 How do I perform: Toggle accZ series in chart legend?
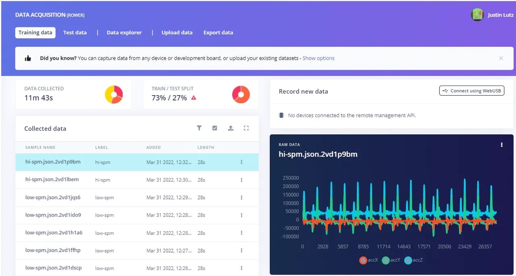click(x=413, y=260)
